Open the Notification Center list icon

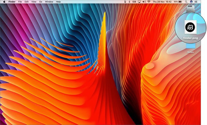tap(196, 2)
